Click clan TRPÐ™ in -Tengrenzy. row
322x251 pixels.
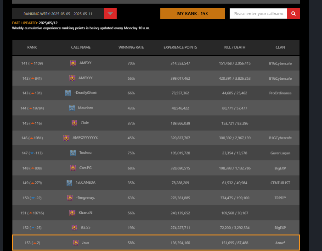280,198
